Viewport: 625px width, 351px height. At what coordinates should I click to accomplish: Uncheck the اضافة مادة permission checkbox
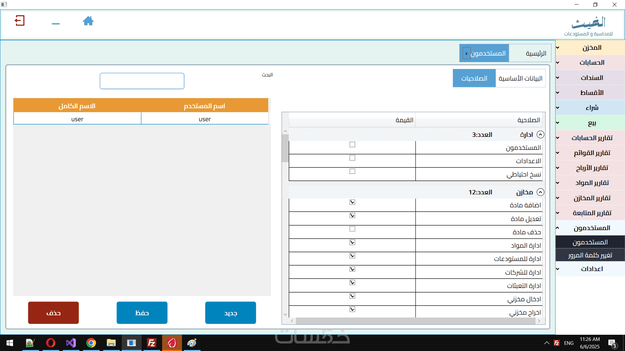352,202
